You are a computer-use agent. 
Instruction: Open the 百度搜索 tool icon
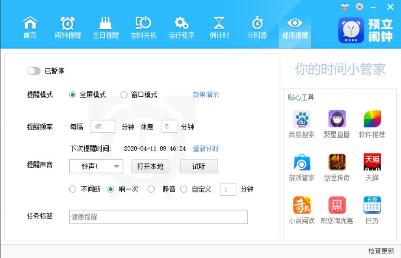pyautogui.click(x=302, y=119)
